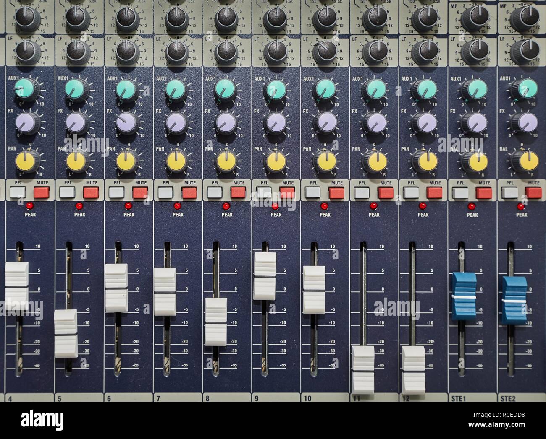Select the AUX1 knob on channel 11
Image resolution: width=546 pixels, height=439 pixels.
click(375, 90)
